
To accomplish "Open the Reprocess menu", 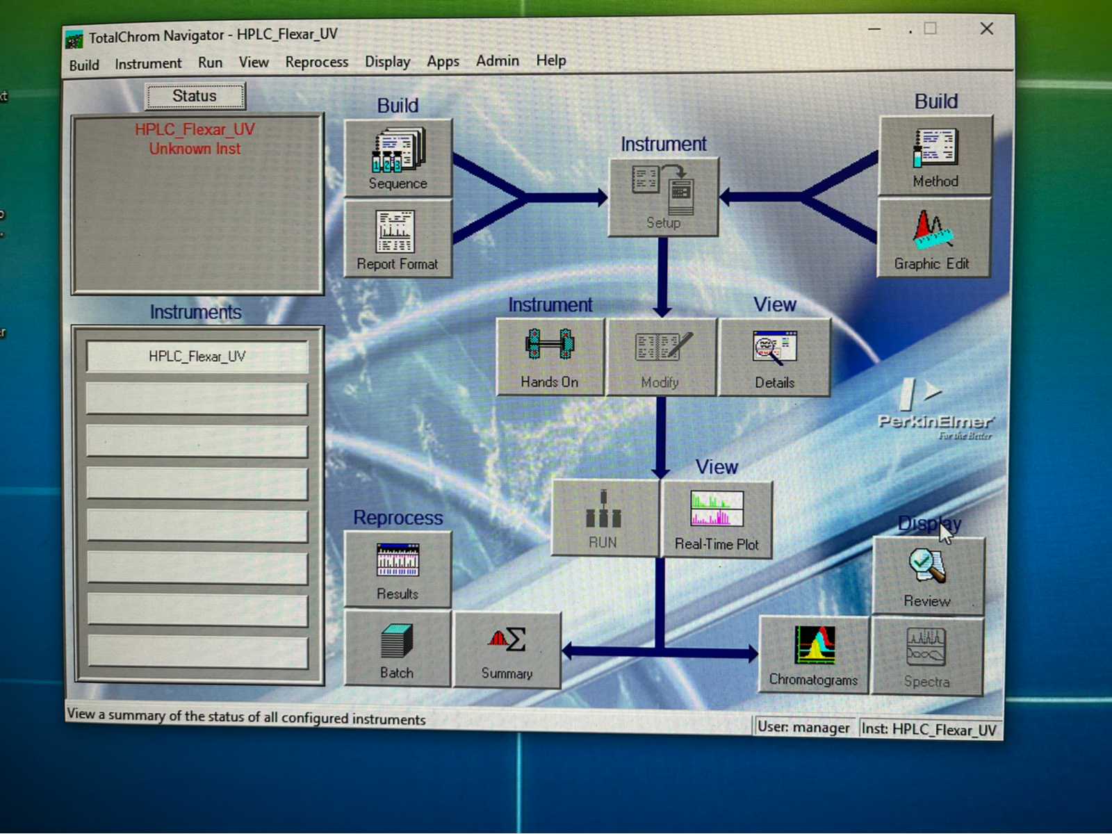I will pos(316,62).
